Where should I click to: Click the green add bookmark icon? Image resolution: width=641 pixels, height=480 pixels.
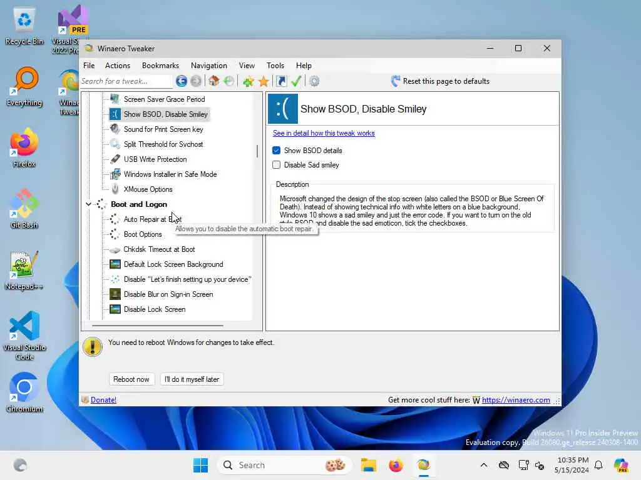coord(248,81)
